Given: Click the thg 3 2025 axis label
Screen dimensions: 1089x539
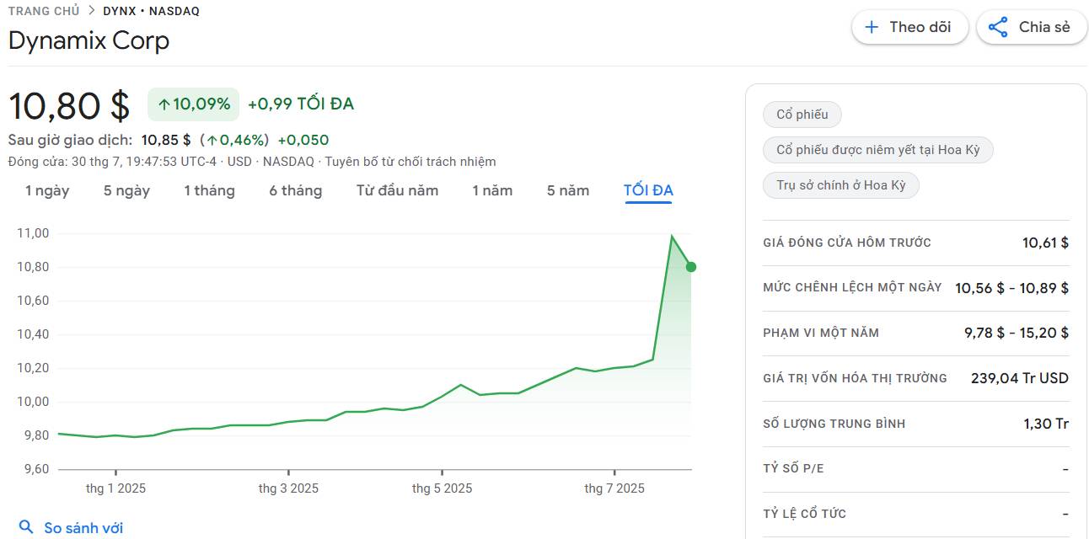Looking at the screenshot, I should 288,488.
